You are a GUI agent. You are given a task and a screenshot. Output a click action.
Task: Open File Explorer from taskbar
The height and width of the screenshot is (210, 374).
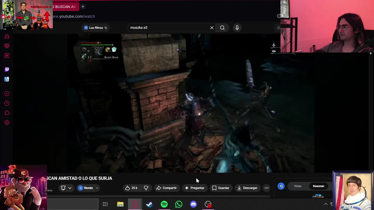[120, 204]
